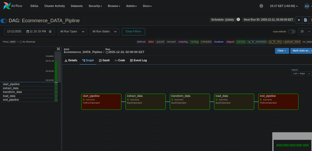Viewport: 312px width, 151px height.
Task: Click the failed status color legend
Action: pyautogui.click(x=151, y=42)
